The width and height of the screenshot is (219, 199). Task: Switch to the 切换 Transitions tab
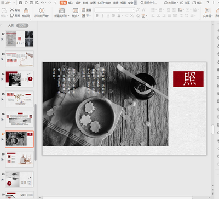[85, 3]
